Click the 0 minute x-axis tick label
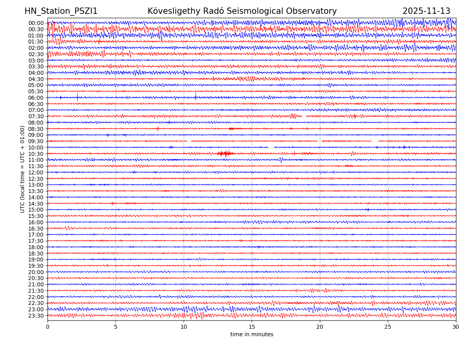The height and width of the screenshot is (356, 475). tap(47, 327)
